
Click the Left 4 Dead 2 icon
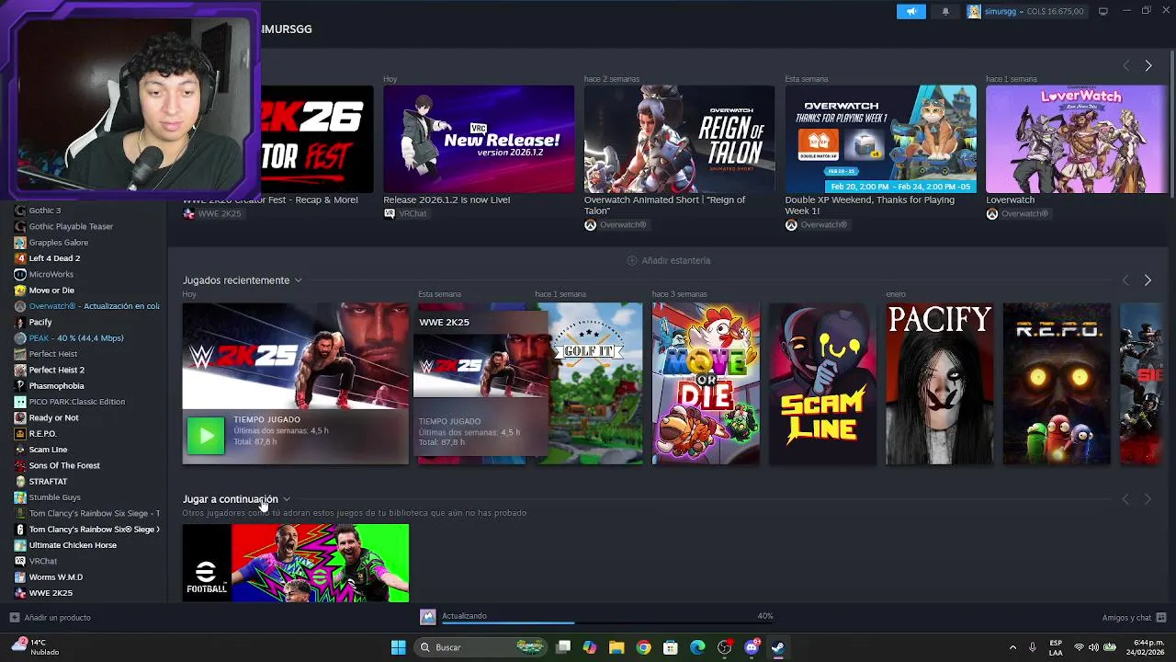[20, 258]
